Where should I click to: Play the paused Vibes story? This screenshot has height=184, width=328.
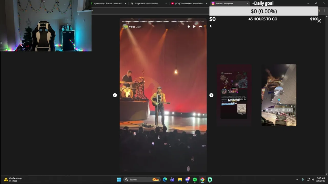194,27
